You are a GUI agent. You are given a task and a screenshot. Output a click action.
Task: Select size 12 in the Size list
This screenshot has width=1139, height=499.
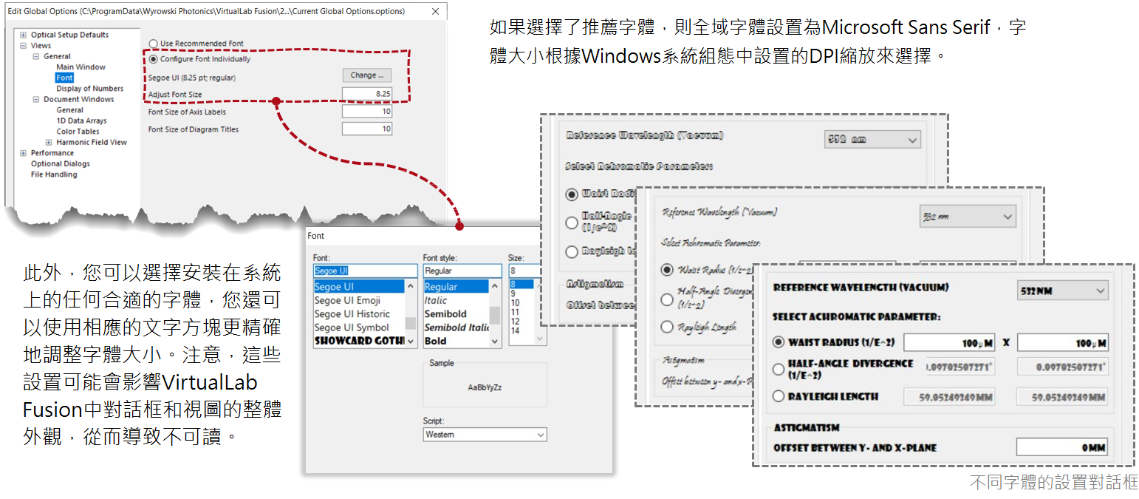521,321
